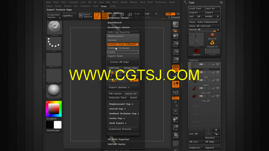Screen dimensions: 269x151
Task: Select the ZSphere tool
Action: [x=196, y=52]
